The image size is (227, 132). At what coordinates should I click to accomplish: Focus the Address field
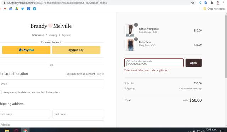[52, 124]
